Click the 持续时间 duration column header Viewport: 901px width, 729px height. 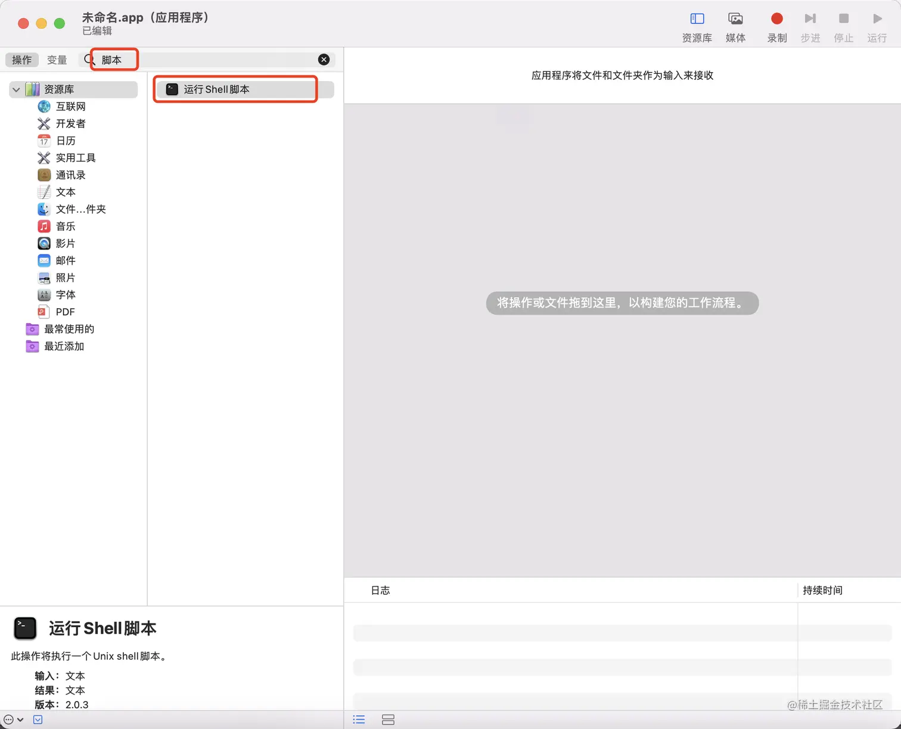[x=822, y=590]
